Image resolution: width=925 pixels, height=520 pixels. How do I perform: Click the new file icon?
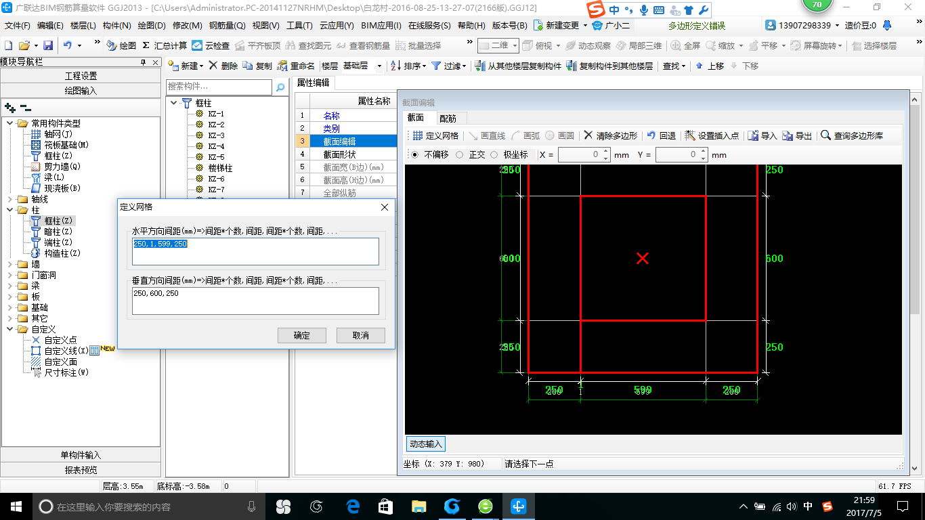coord(8,45)
